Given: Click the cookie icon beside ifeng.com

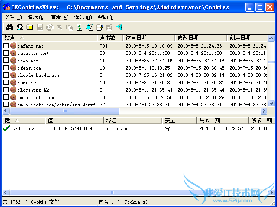Looking at the screenshot, I should 13,68.
